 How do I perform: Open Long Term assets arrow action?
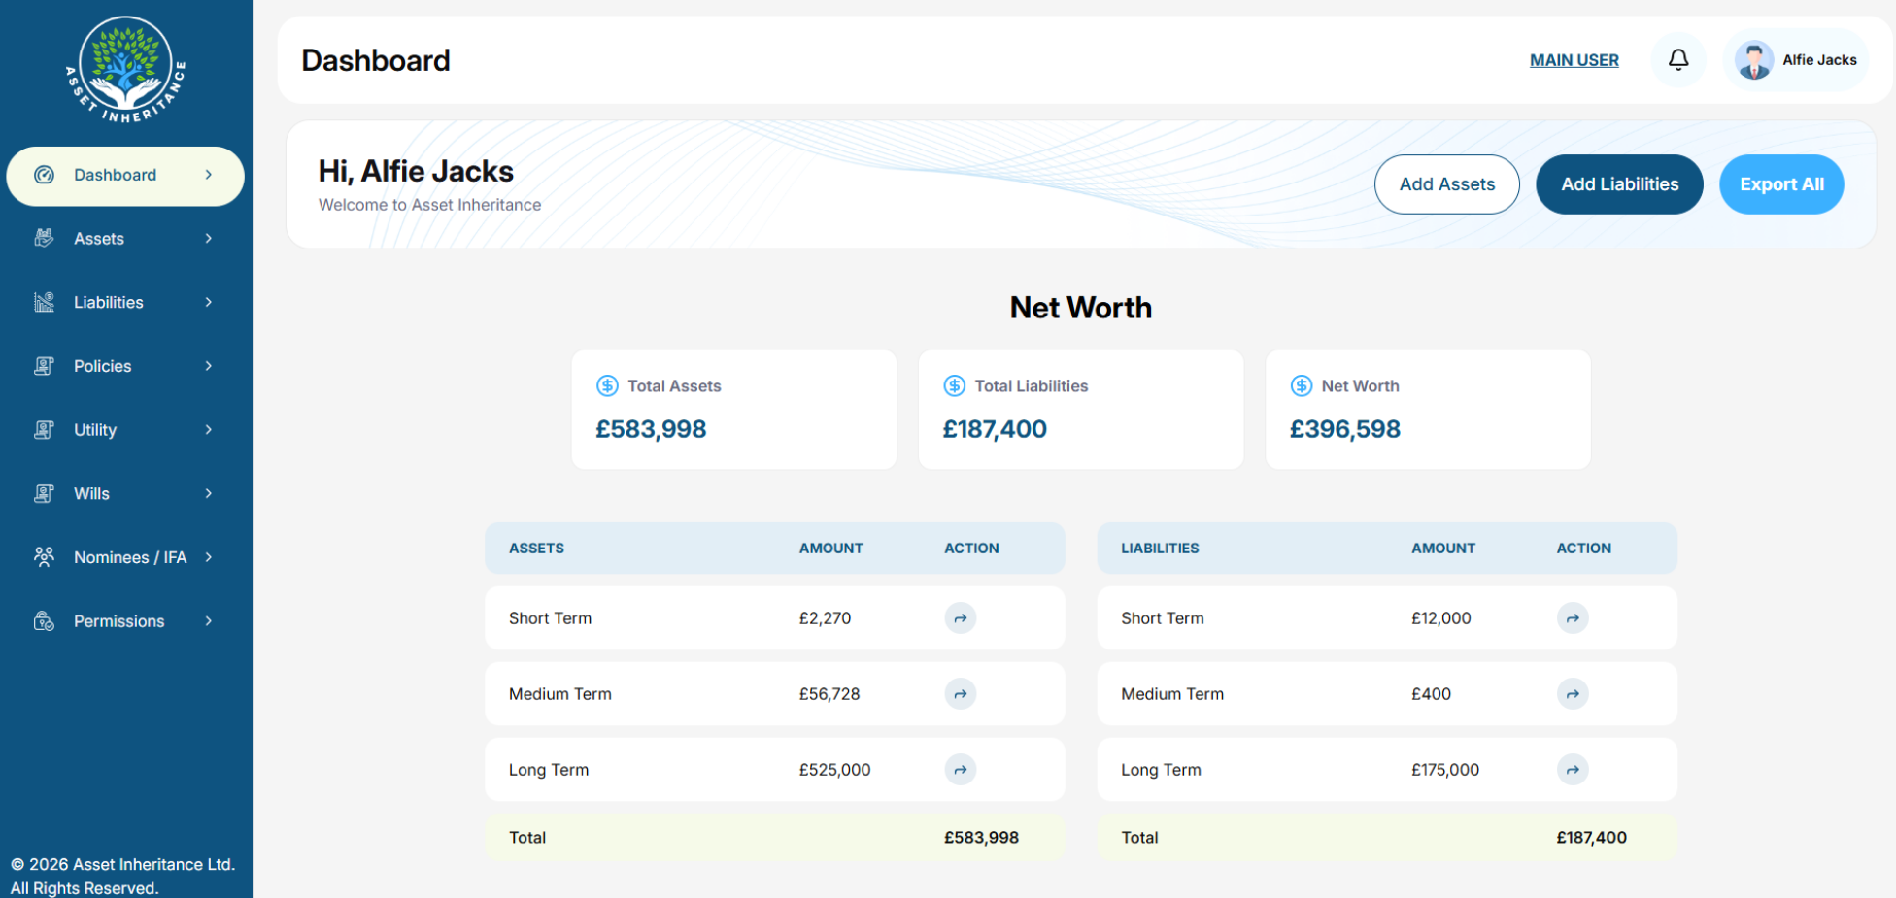tap(960, 770)
